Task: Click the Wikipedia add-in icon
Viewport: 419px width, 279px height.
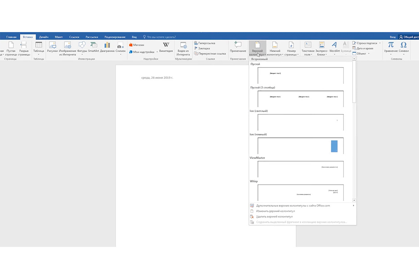Action: coord(166,45)
